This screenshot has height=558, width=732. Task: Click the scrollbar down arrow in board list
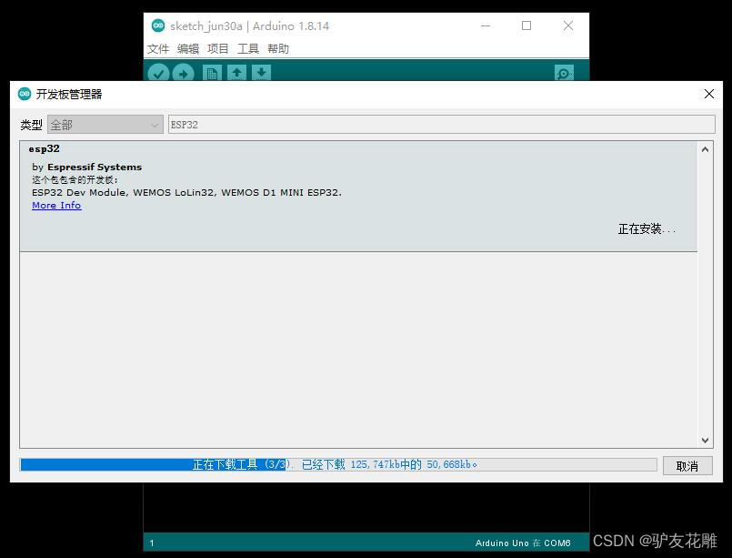tap(705, 441)
